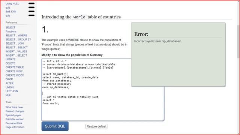Click the Submit SQL button

(x=55, y=126)
